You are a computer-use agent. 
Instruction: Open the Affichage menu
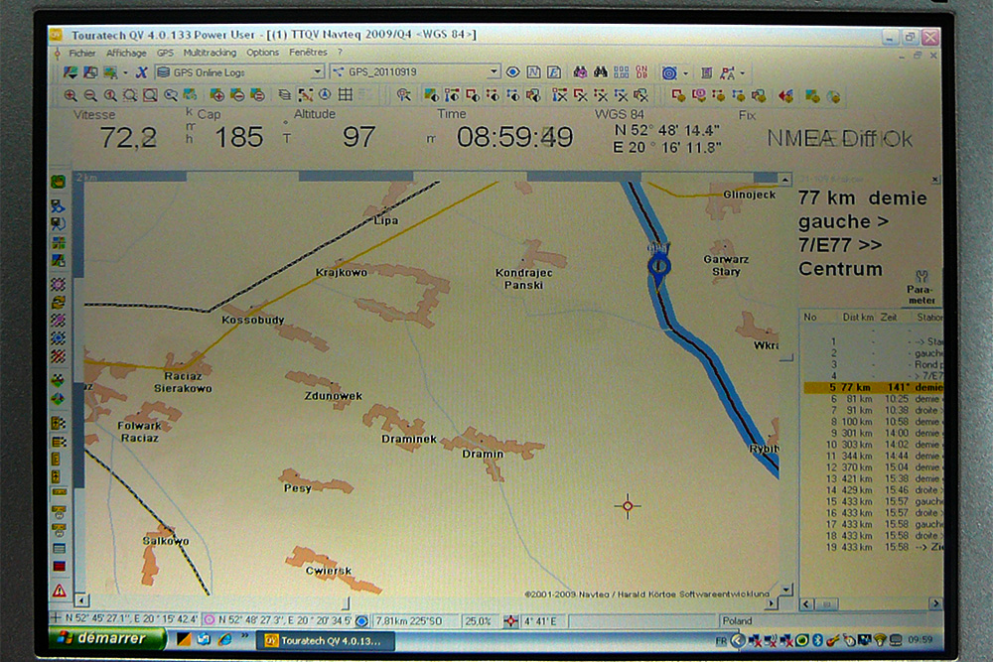(126, 54)
